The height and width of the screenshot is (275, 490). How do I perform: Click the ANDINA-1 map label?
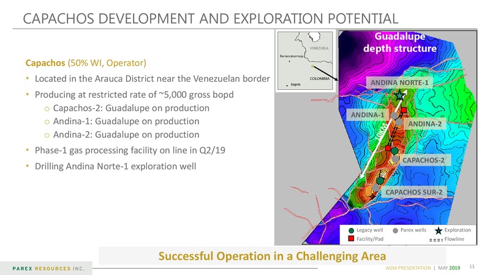pyautogui.click(x=367, y=115)
